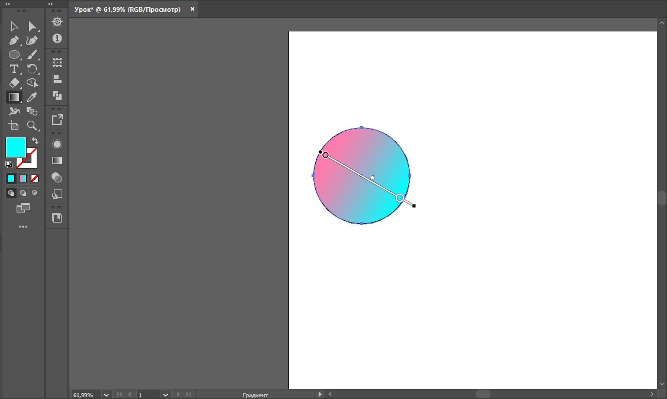
Task: Open Edit Toolbar three dots
Action: pyautogui.click(x=23, y=227)
